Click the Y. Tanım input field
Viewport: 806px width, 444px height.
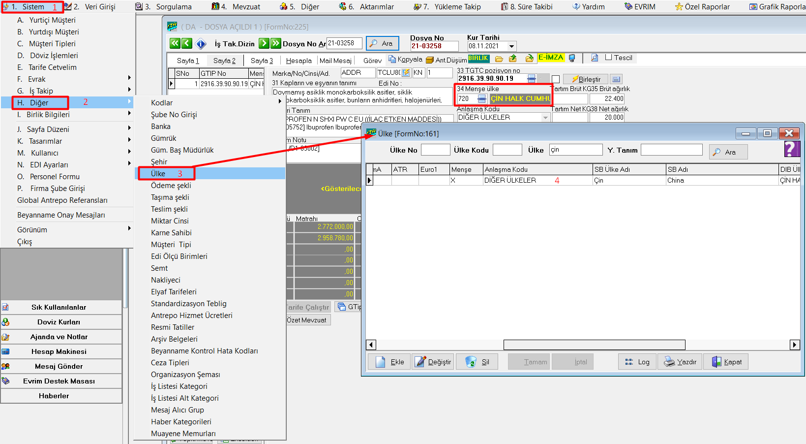coord(672,150)
